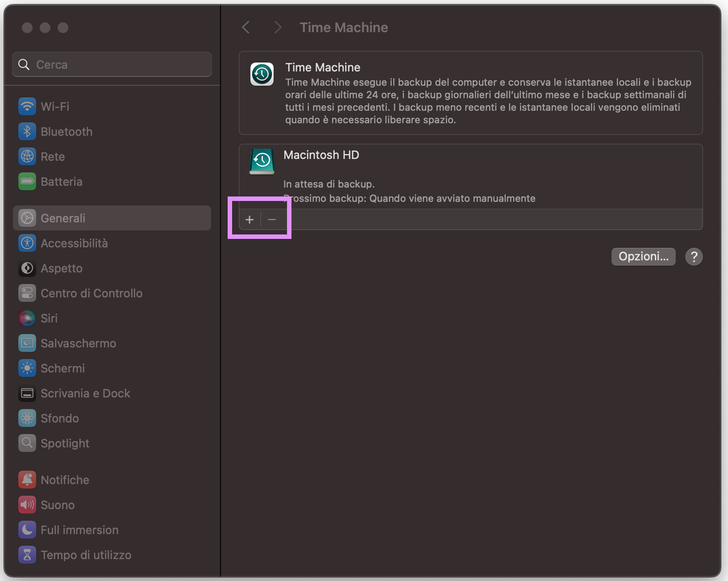Open Scrivania e Dock settings
The width and height of the screenshot is (728, 581).
point(86,393)
